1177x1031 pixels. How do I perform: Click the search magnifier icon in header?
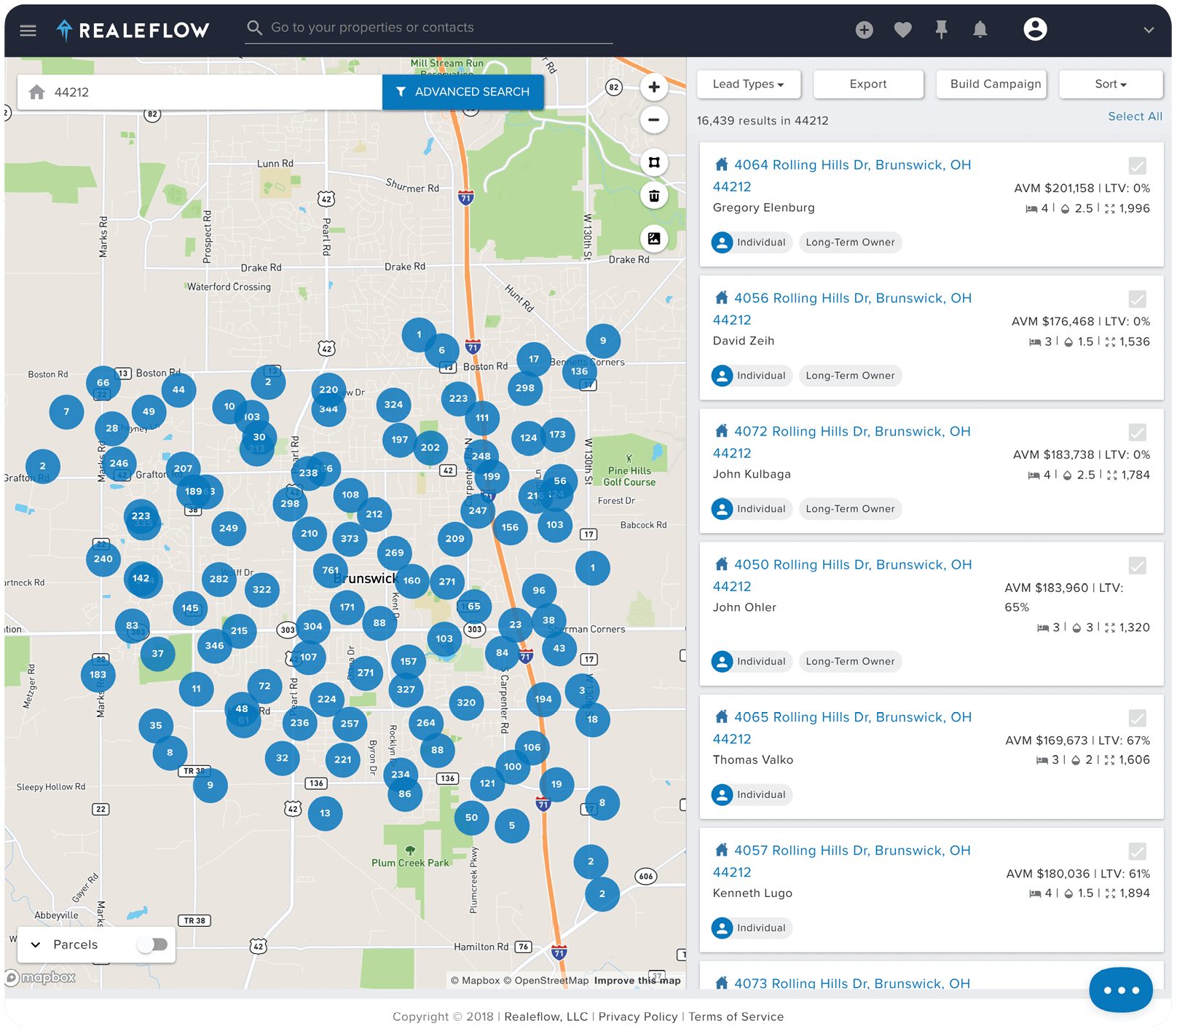254,28
